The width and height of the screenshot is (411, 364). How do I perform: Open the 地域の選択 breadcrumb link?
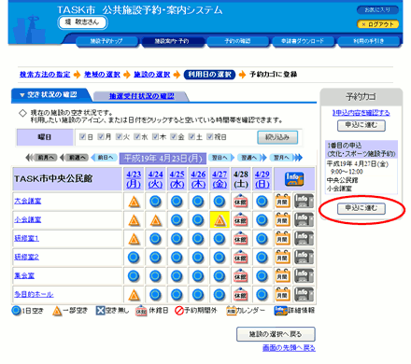pyautogui.click(x=102, y=75)
